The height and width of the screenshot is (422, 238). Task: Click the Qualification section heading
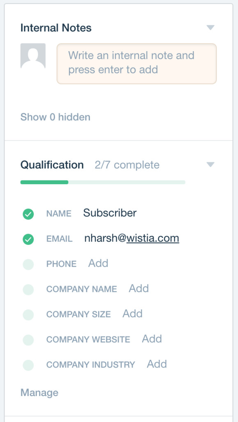(x=52, y=165)
